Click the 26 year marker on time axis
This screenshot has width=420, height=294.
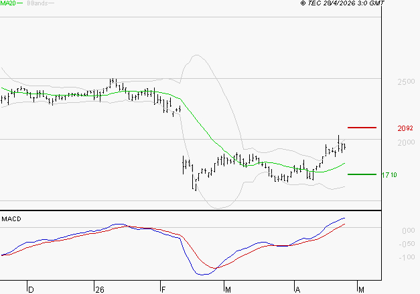(100, 290)
